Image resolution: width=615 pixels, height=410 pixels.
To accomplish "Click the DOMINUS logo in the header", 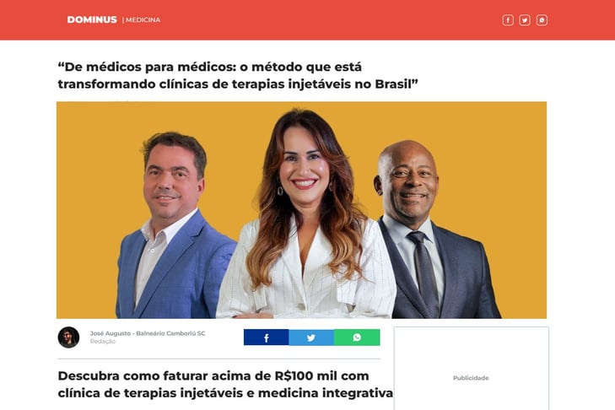I will click(x=92, y=19).
